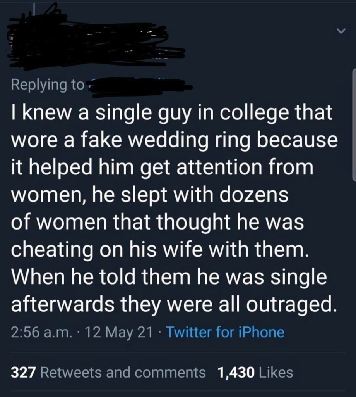Click the "12 May 21" date

119,332
